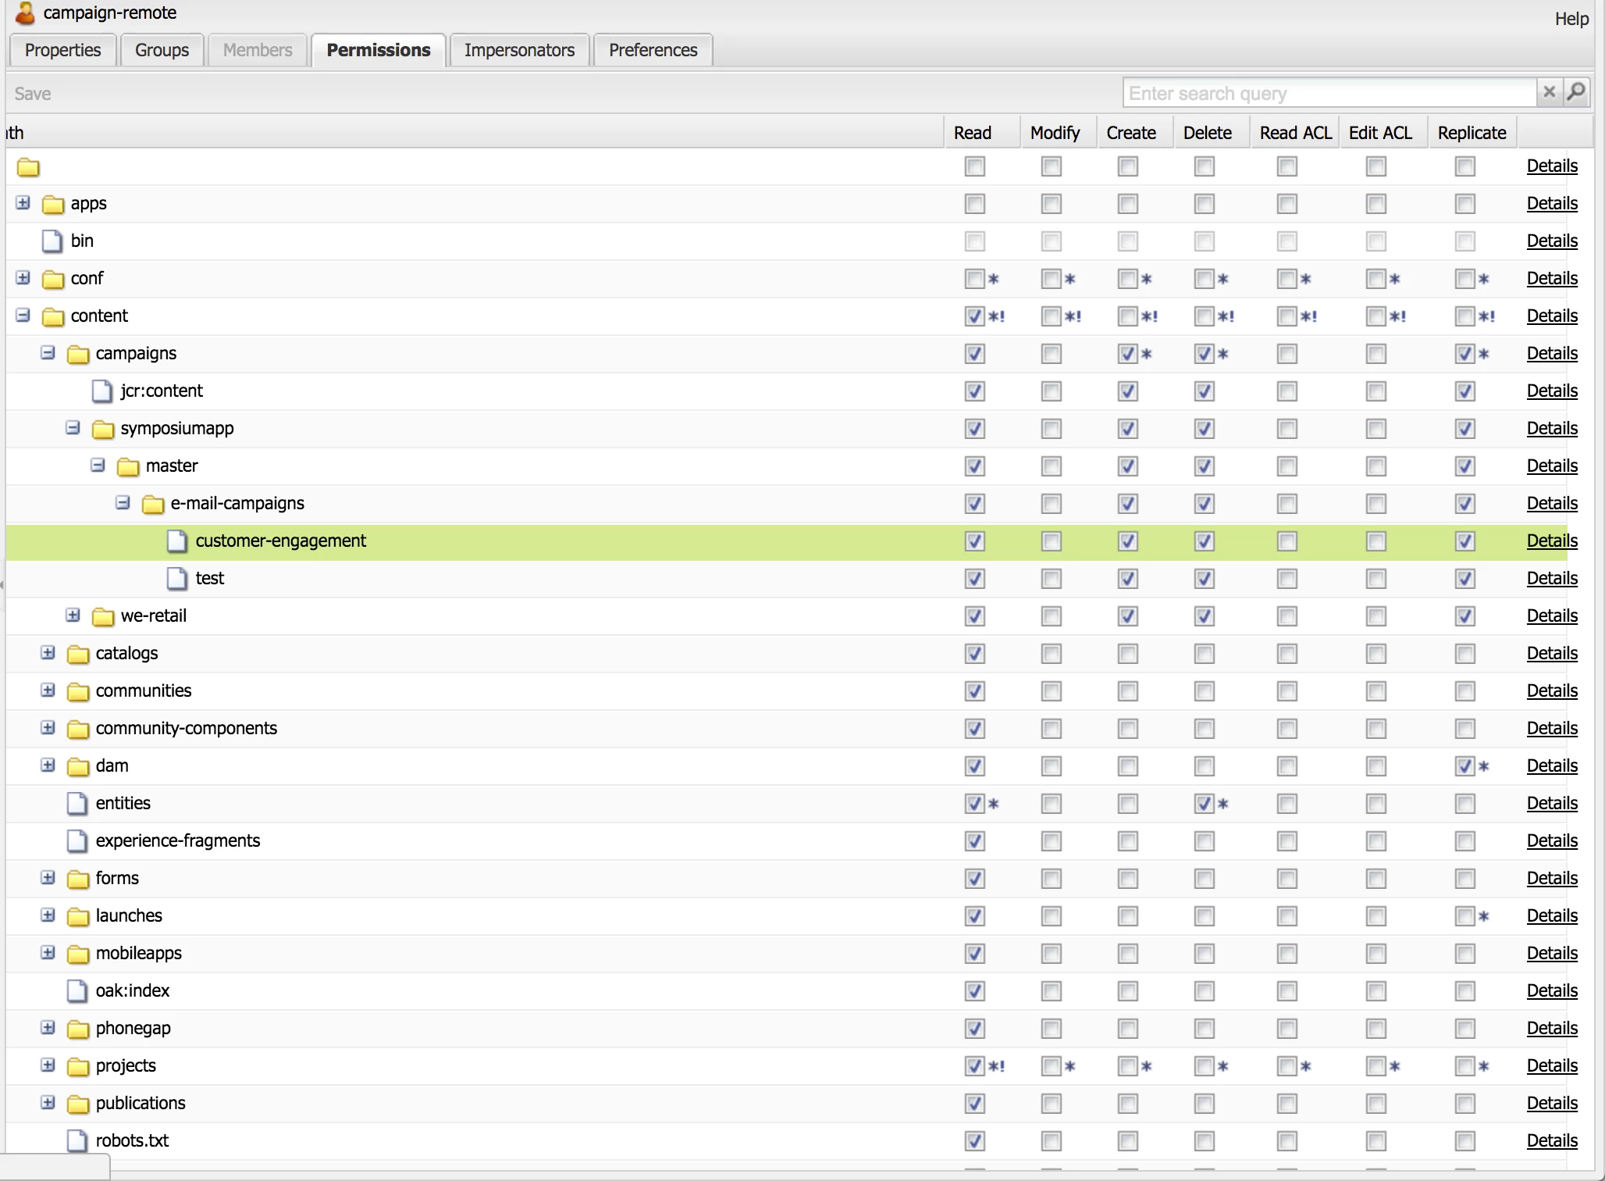This screenshot has width=1605, height=1181.
Task: Click the search magnifier icon
Action: click(x=1576, y=93)
